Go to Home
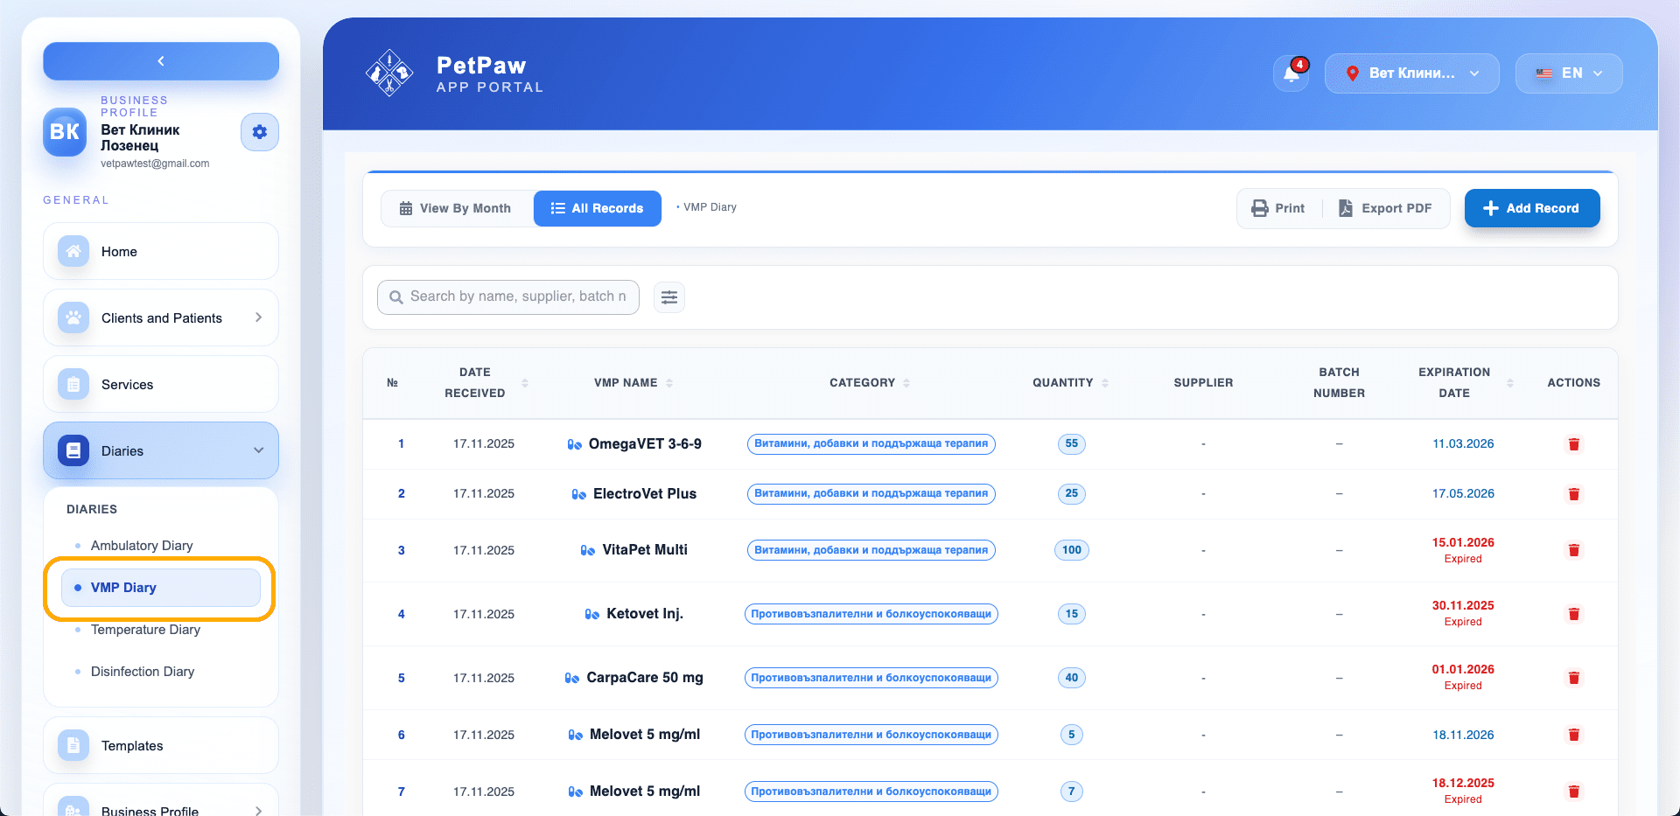The image size is (1680, 816). click(x=161, y=252)
